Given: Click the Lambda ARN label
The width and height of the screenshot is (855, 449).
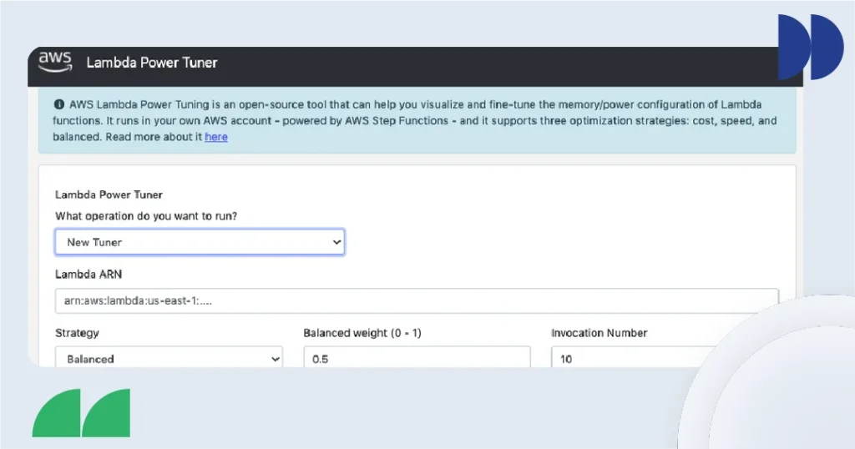Looking at the screenshot, I should (89, 274).
